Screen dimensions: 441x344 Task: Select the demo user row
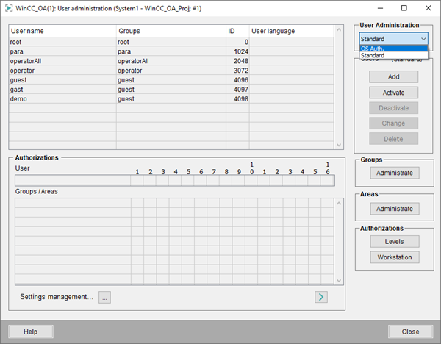point(62,98)
